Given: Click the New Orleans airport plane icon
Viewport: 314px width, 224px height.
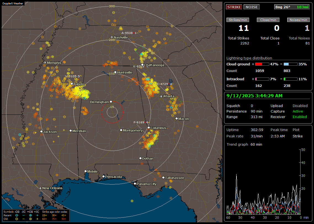Looking at the screenshot, I should pyautogui.click(x=40, y=188).
